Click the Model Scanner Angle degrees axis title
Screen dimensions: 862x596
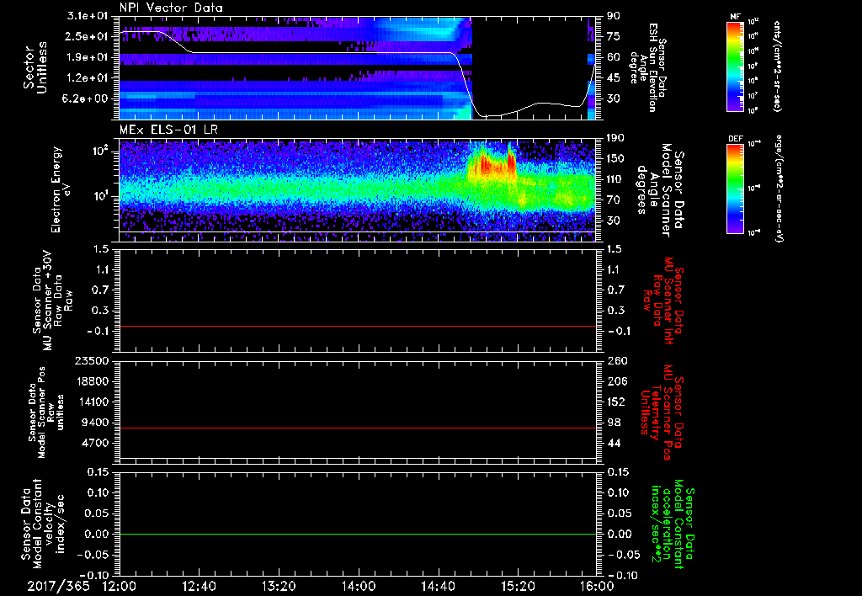pyautogui.click(x=661, y=189)
